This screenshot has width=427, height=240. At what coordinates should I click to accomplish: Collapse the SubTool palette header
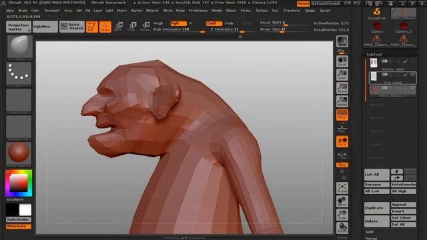(374, 55)
